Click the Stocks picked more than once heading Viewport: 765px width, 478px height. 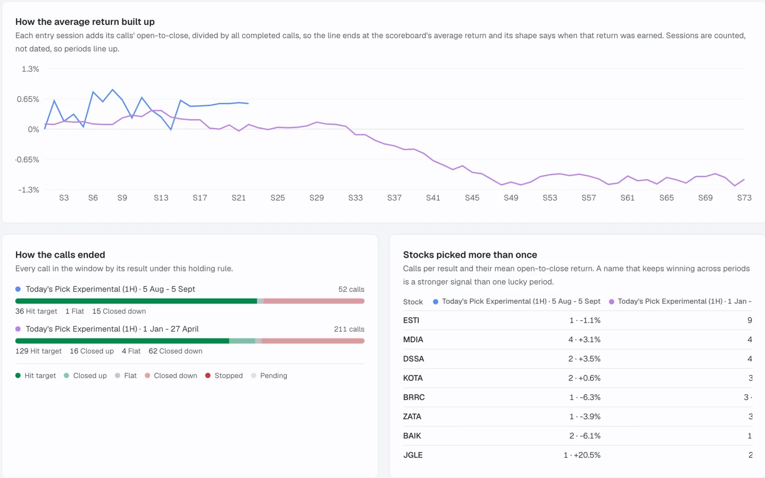tap(470, 255)
